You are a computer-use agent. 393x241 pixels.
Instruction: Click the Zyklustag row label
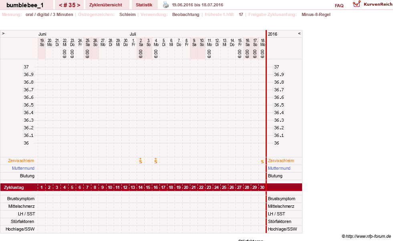(x=14, y=187)
